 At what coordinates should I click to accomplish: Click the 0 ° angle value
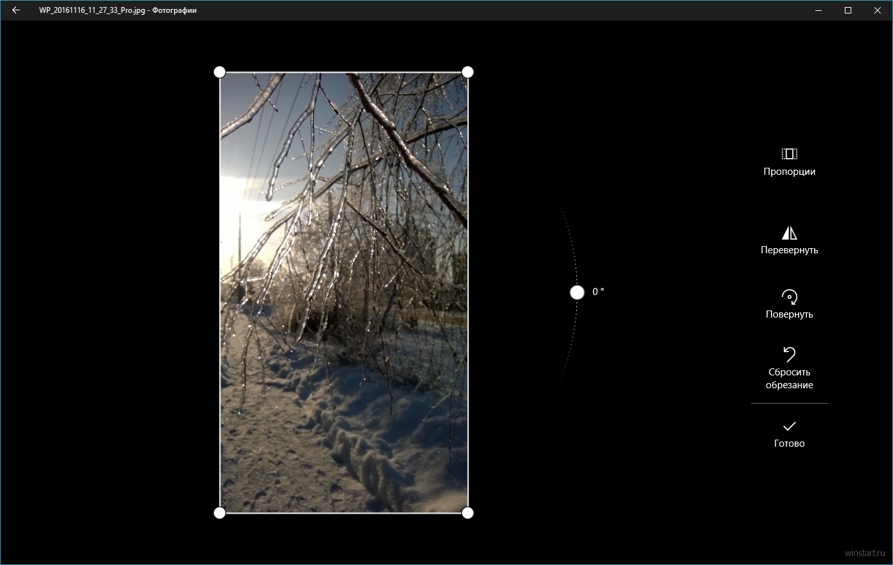[598, 292]
